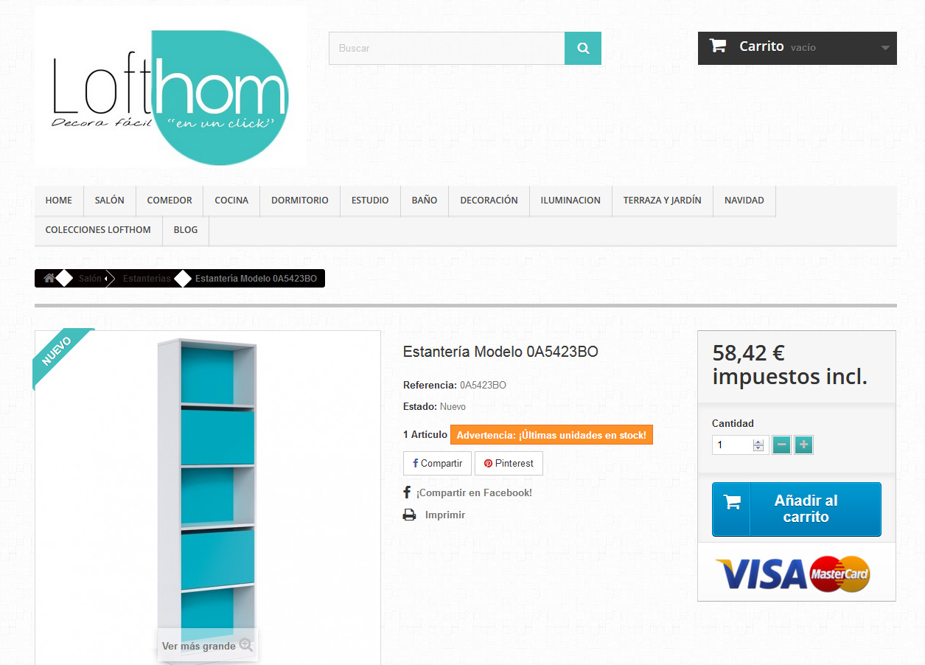Click the zoom icon in Ver más grande

[246, 645]
